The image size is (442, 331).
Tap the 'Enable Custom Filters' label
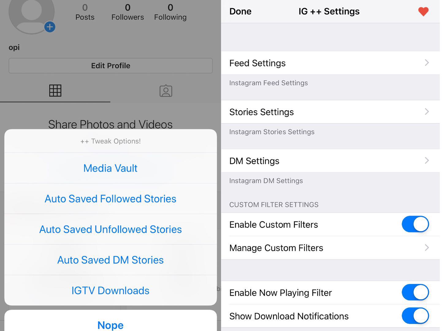[x=274, y=225]
